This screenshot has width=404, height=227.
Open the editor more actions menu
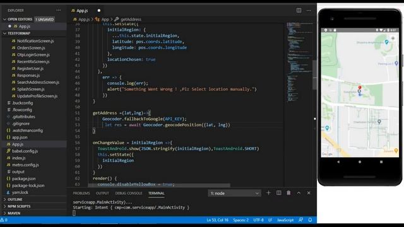[309, 11]
